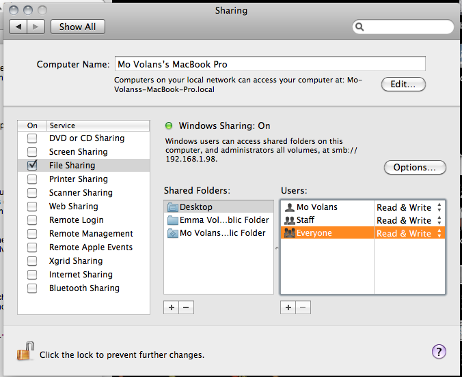Image resolution: width=462 pixels, height=377 pixels.
Task: Go forward with the right arrow button
Action: [36, 27]
